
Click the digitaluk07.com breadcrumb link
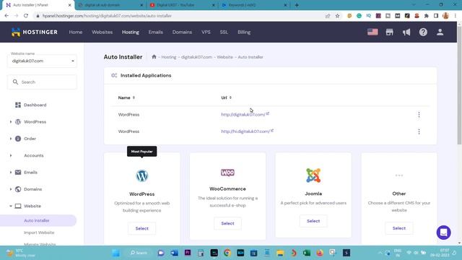click(196, 57)
